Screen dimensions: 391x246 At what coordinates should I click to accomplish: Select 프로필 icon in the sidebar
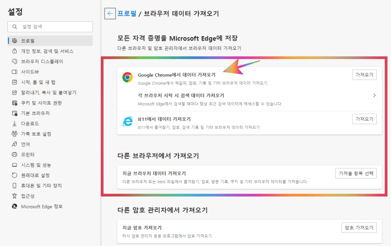tap(15, 41)
